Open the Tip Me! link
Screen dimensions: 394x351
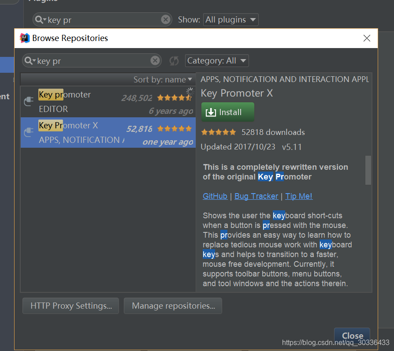299,196
